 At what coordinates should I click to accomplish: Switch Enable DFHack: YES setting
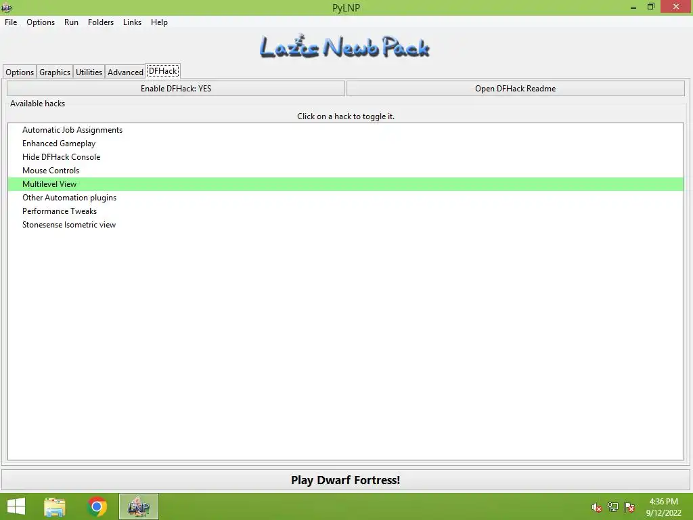[176, 89]
